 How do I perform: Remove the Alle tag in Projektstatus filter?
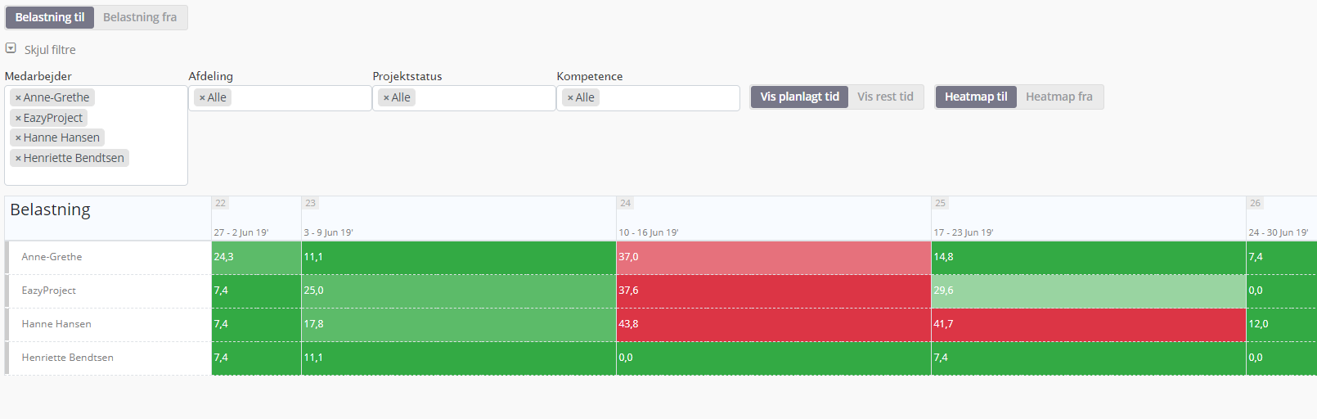click(386, 98)
